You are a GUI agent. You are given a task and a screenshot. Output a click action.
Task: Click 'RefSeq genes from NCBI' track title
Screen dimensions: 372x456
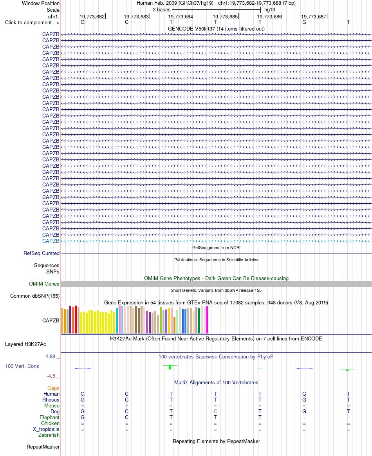click(216, 248)
